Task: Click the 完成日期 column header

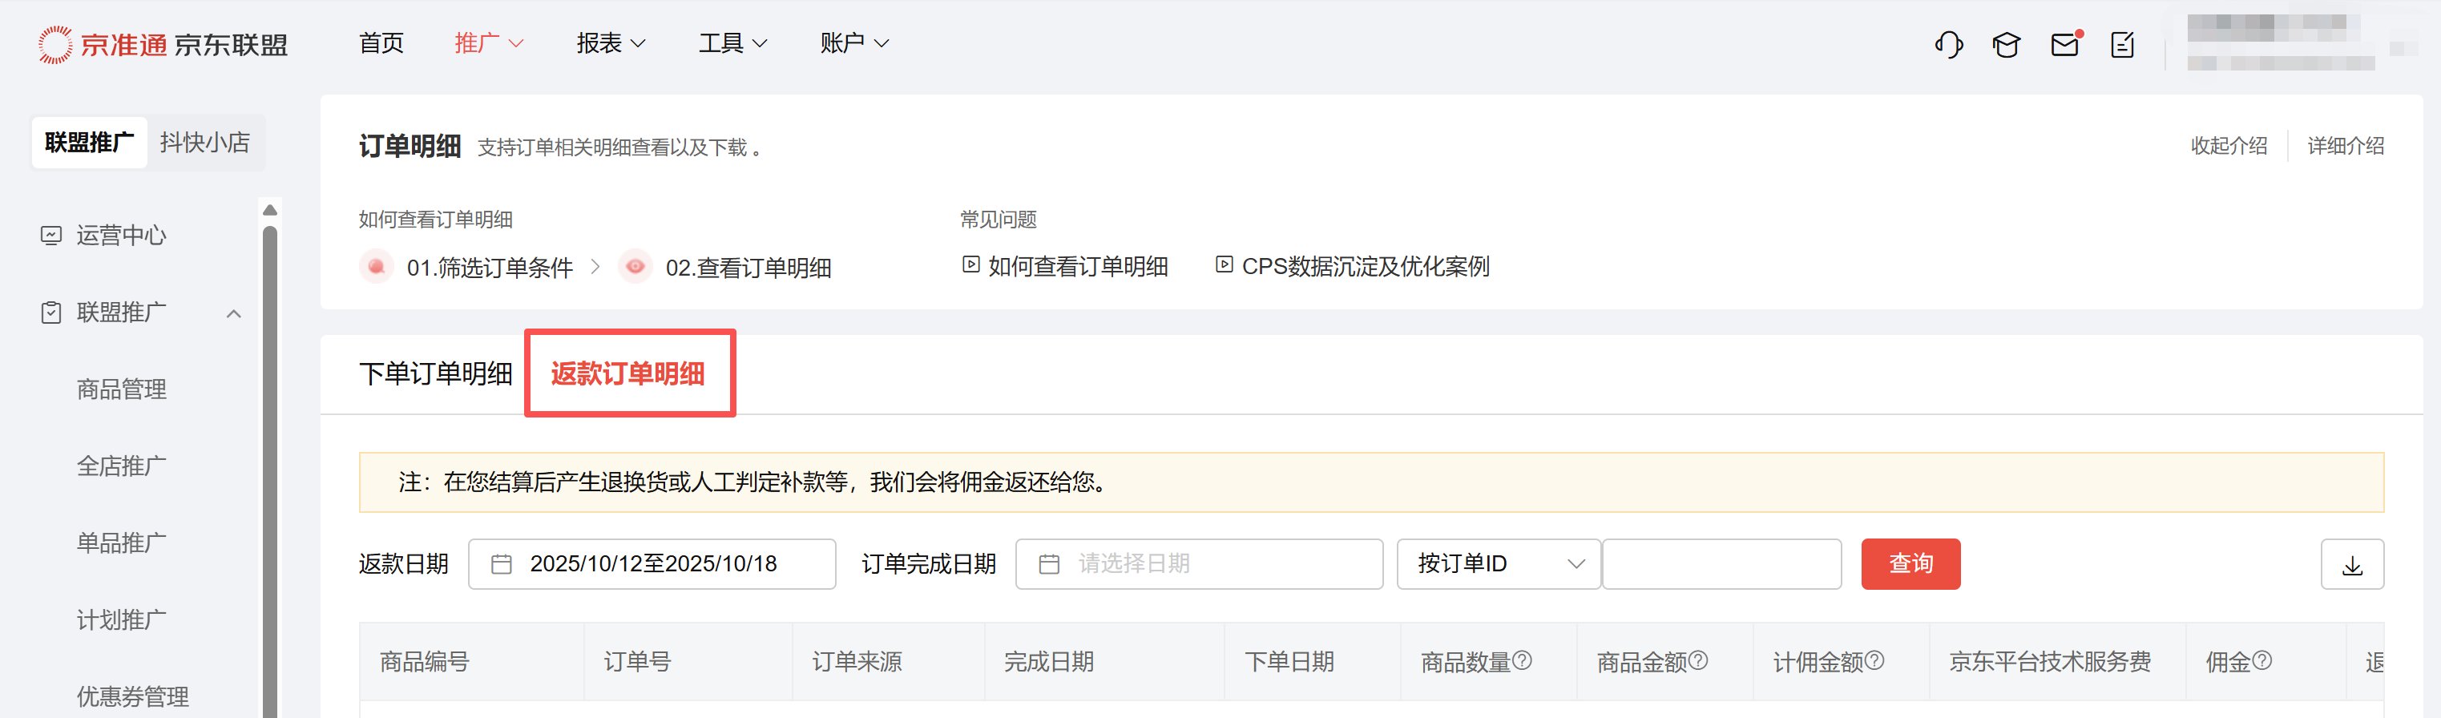Action: [1049, 662]
